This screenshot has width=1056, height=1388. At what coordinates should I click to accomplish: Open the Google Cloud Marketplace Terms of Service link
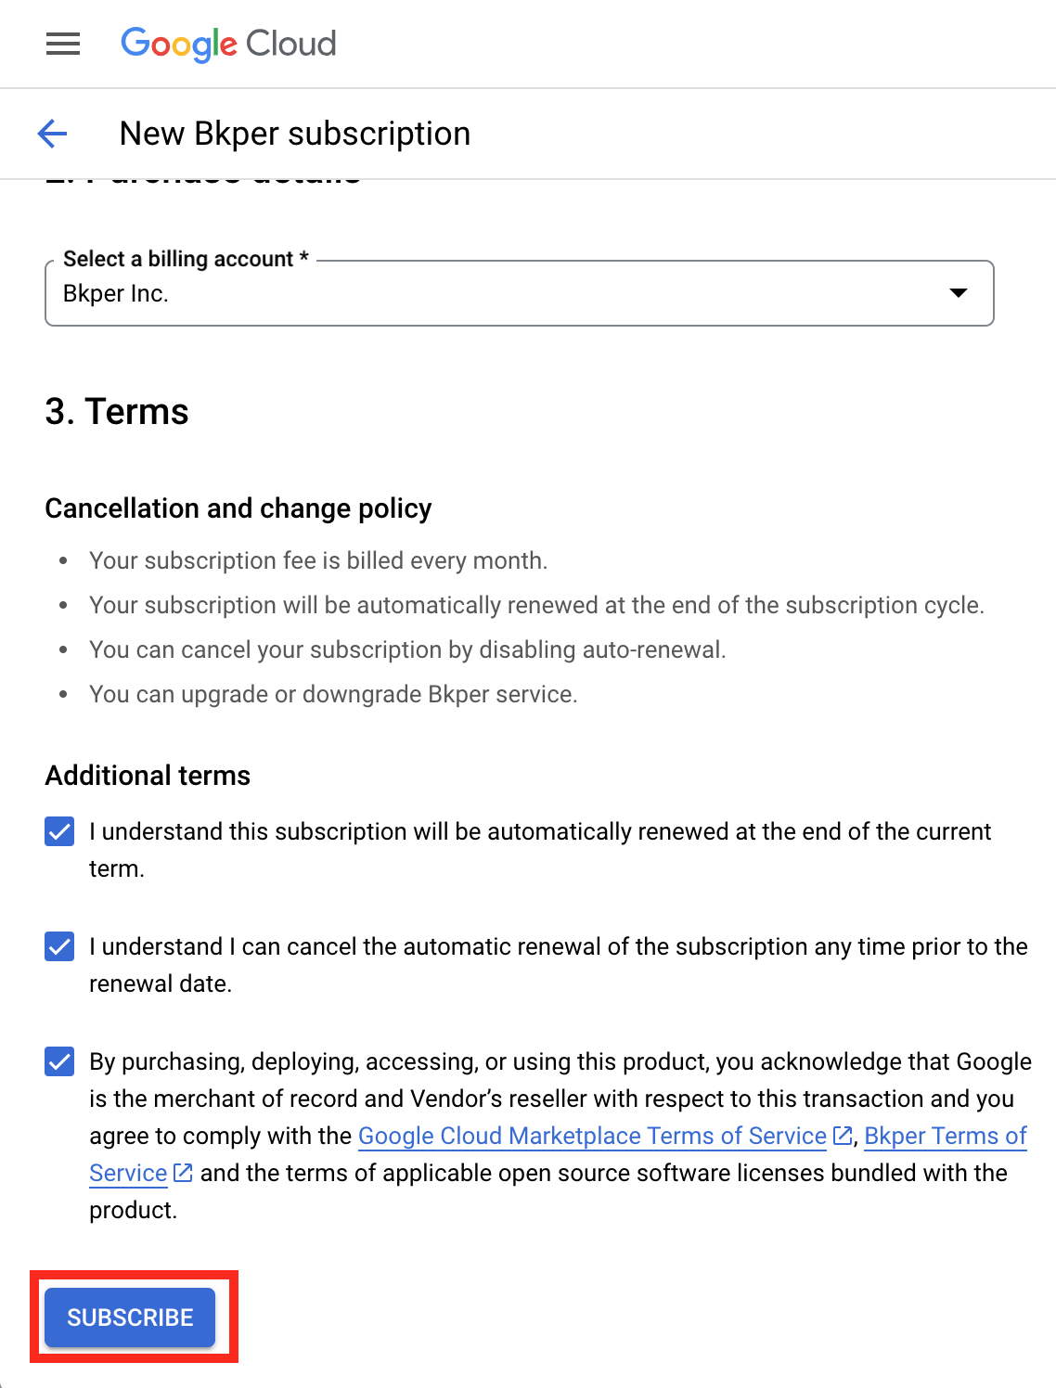(590, 1135)
